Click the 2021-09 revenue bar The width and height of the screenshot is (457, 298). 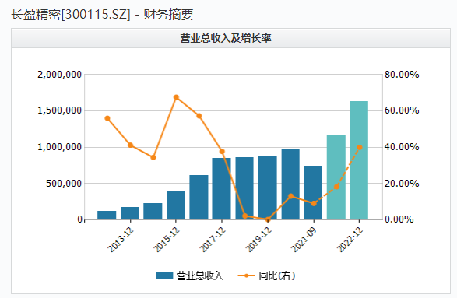(x=313, y=193)
